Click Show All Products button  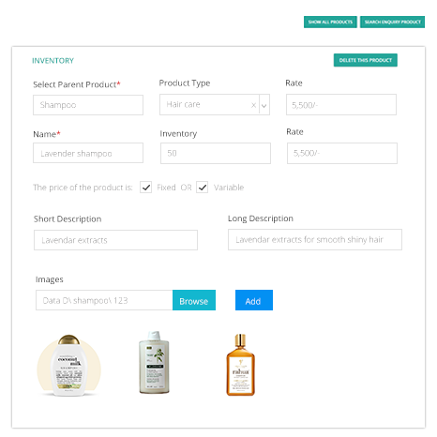coord(330,22)
